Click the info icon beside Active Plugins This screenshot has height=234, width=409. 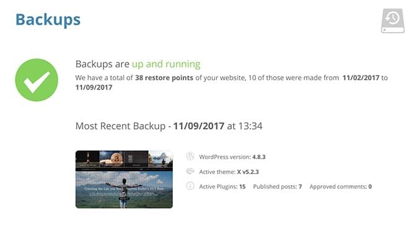(x=190, y=186)
